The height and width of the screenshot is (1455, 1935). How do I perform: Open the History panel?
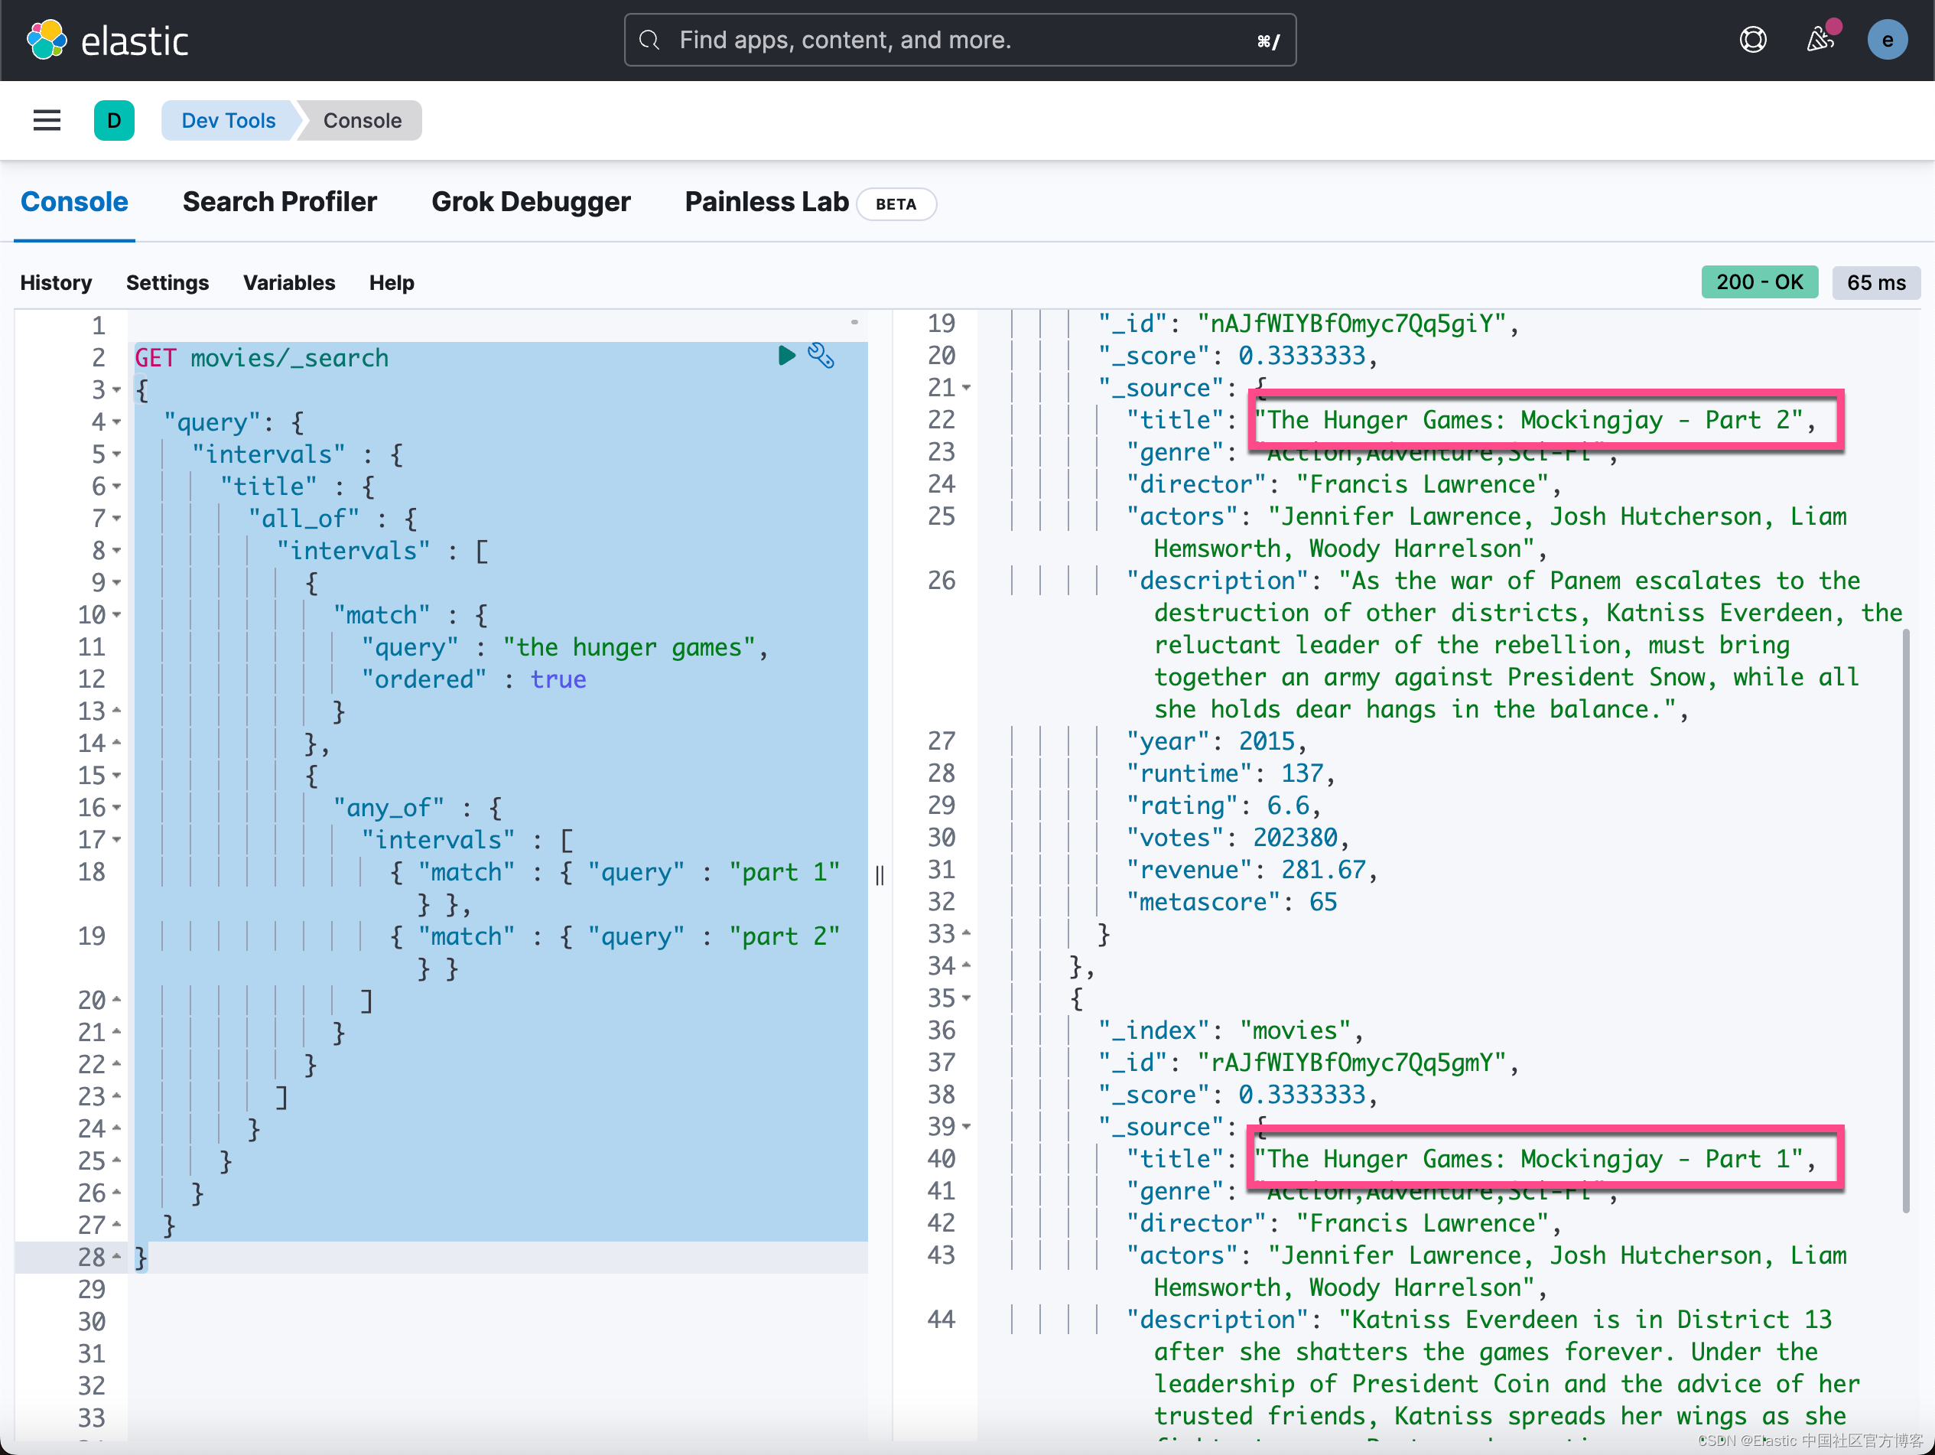(x=56, y=282)
